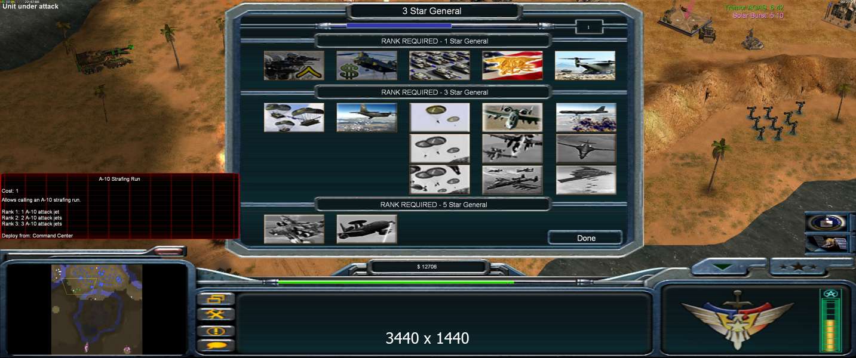Select the 5 Star fighter jet power
This screenshot has width=856, height=358.
click(294, 229)
